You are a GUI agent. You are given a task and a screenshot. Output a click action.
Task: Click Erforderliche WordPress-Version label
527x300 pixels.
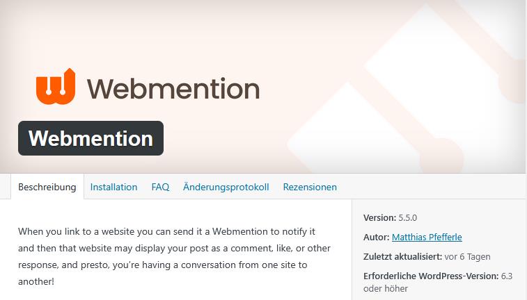pos(431,276)
